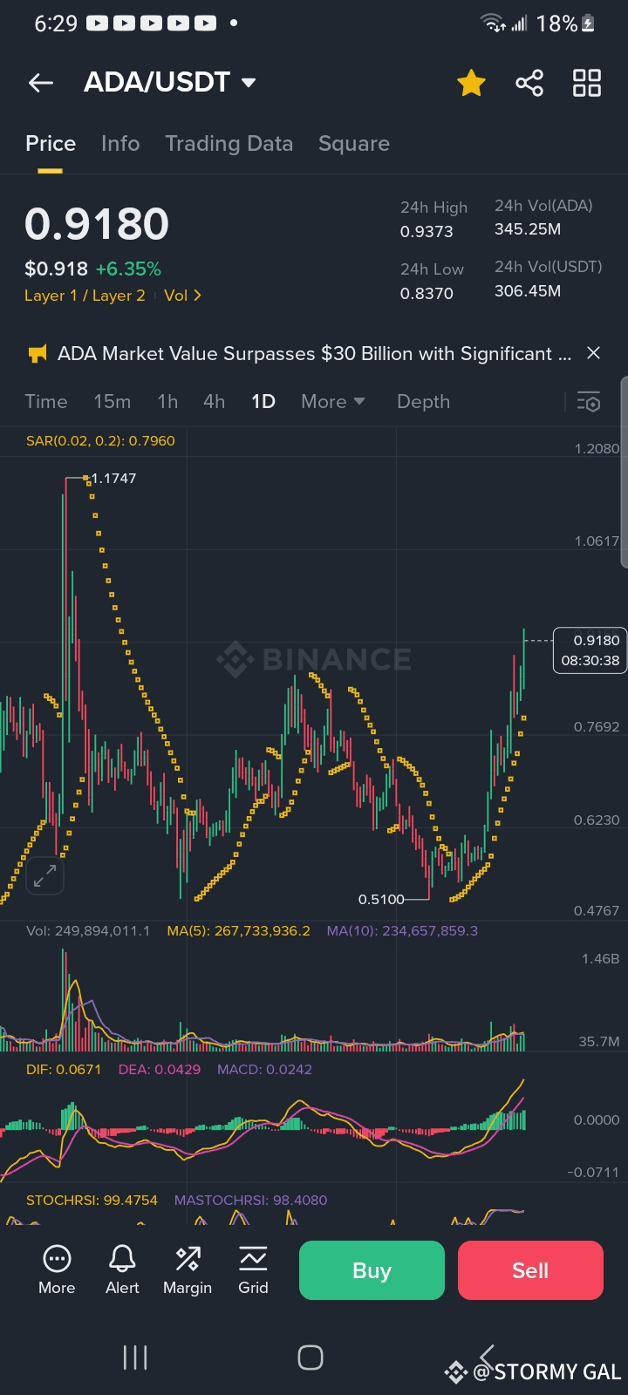Tap the 24h Low value 0.8370

pos(427,293)
